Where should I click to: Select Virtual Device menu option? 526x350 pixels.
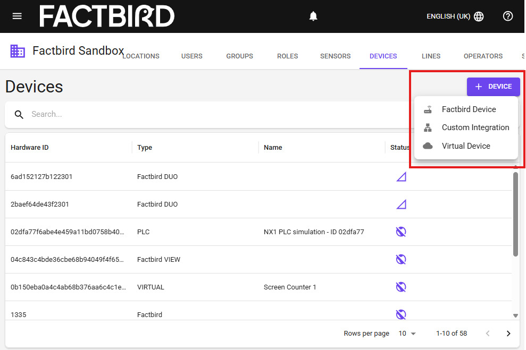466,146
